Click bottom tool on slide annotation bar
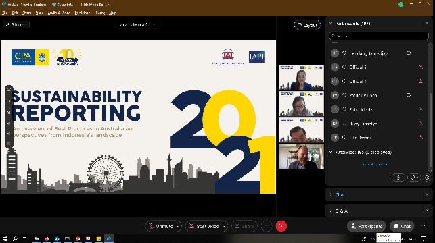Viewport: 435px width, 243px height. point(9,144)
